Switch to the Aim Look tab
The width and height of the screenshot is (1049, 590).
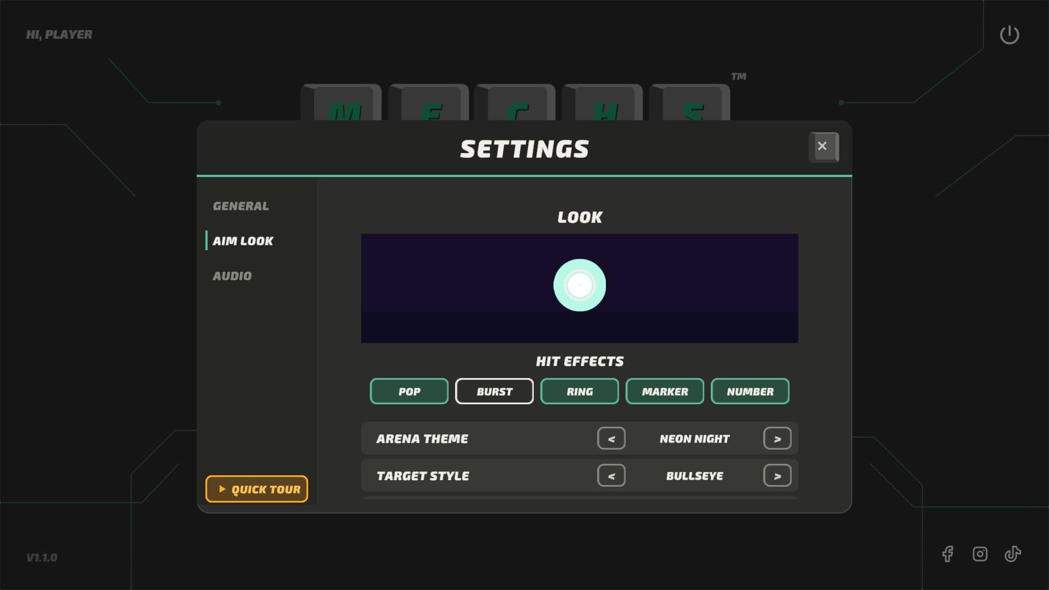point(243,241)
